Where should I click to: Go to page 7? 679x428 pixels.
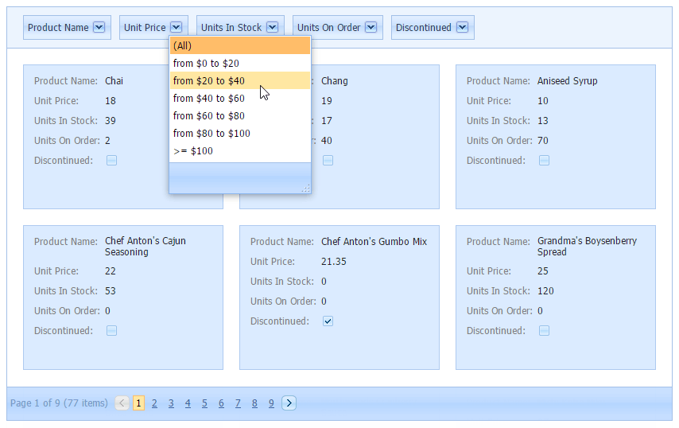coord(238,403)
